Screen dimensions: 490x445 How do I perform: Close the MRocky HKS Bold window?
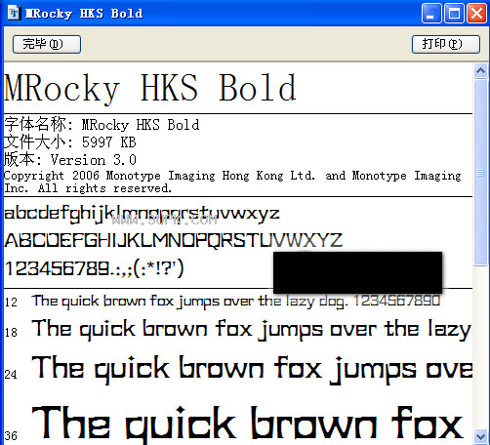[476, 14]
